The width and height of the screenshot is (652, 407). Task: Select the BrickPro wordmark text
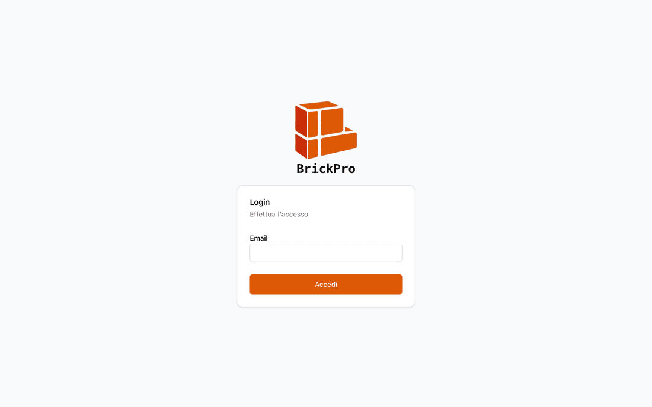(326, 169)
